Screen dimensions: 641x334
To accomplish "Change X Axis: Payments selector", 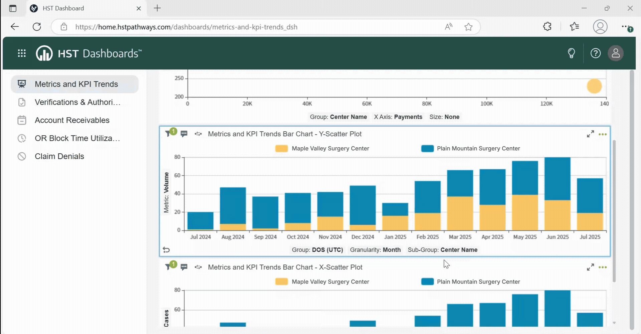I will click(x=398, y=117).
